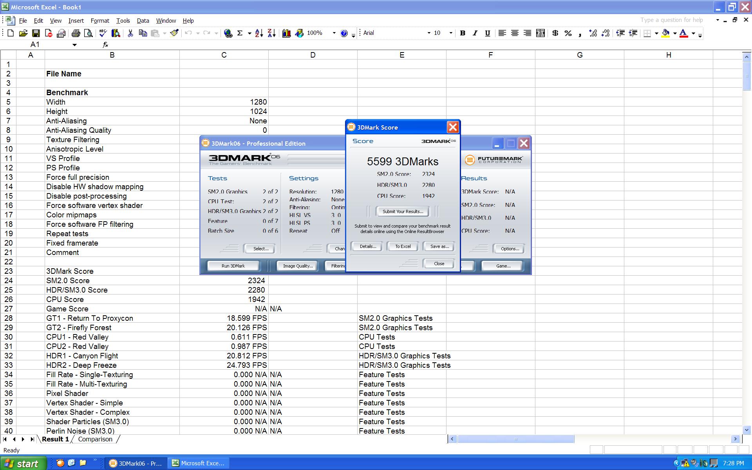Decrease indent of cell contents
This screenshot has width=752, height=470.
point(620,33)
